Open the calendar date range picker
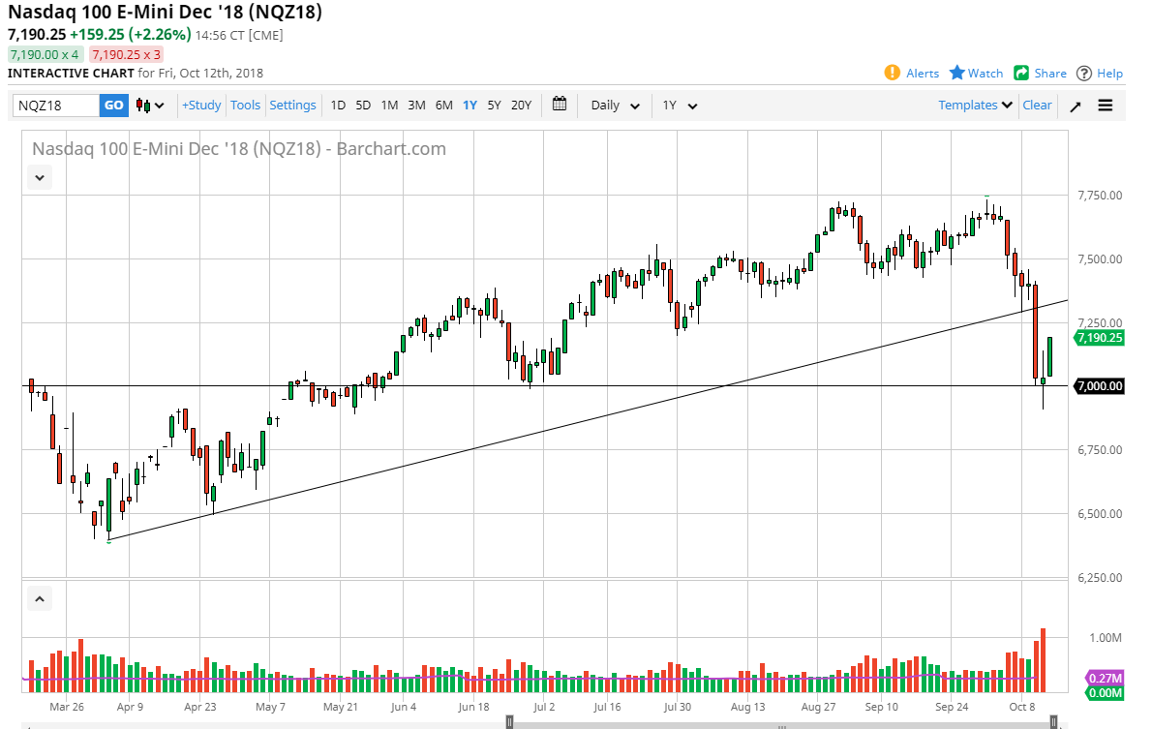 coord(560,105)
